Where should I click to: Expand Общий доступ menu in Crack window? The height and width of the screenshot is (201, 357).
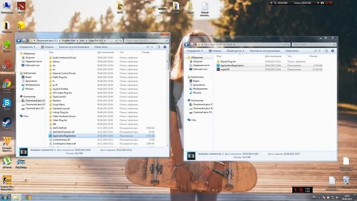click(235, 51)
